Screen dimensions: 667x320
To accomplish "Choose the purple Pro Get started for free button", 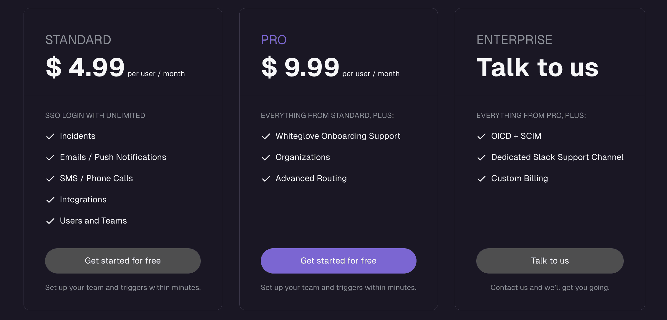I will 339,261.
